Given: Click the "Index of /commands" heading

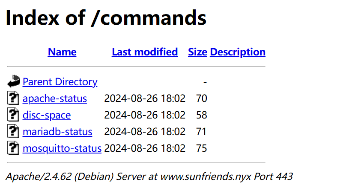Looking at the screenshot, I should (106, 18).
